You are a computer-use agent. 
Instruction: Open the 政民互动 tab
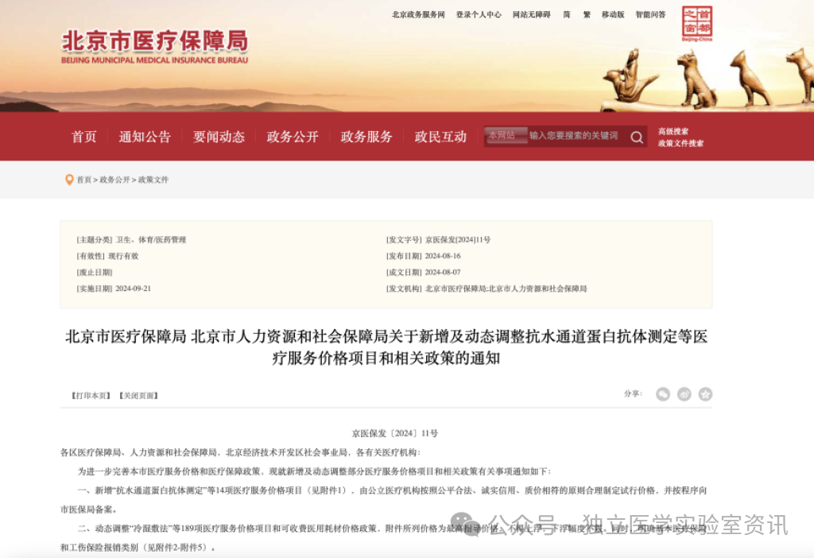tap(440, 137)
